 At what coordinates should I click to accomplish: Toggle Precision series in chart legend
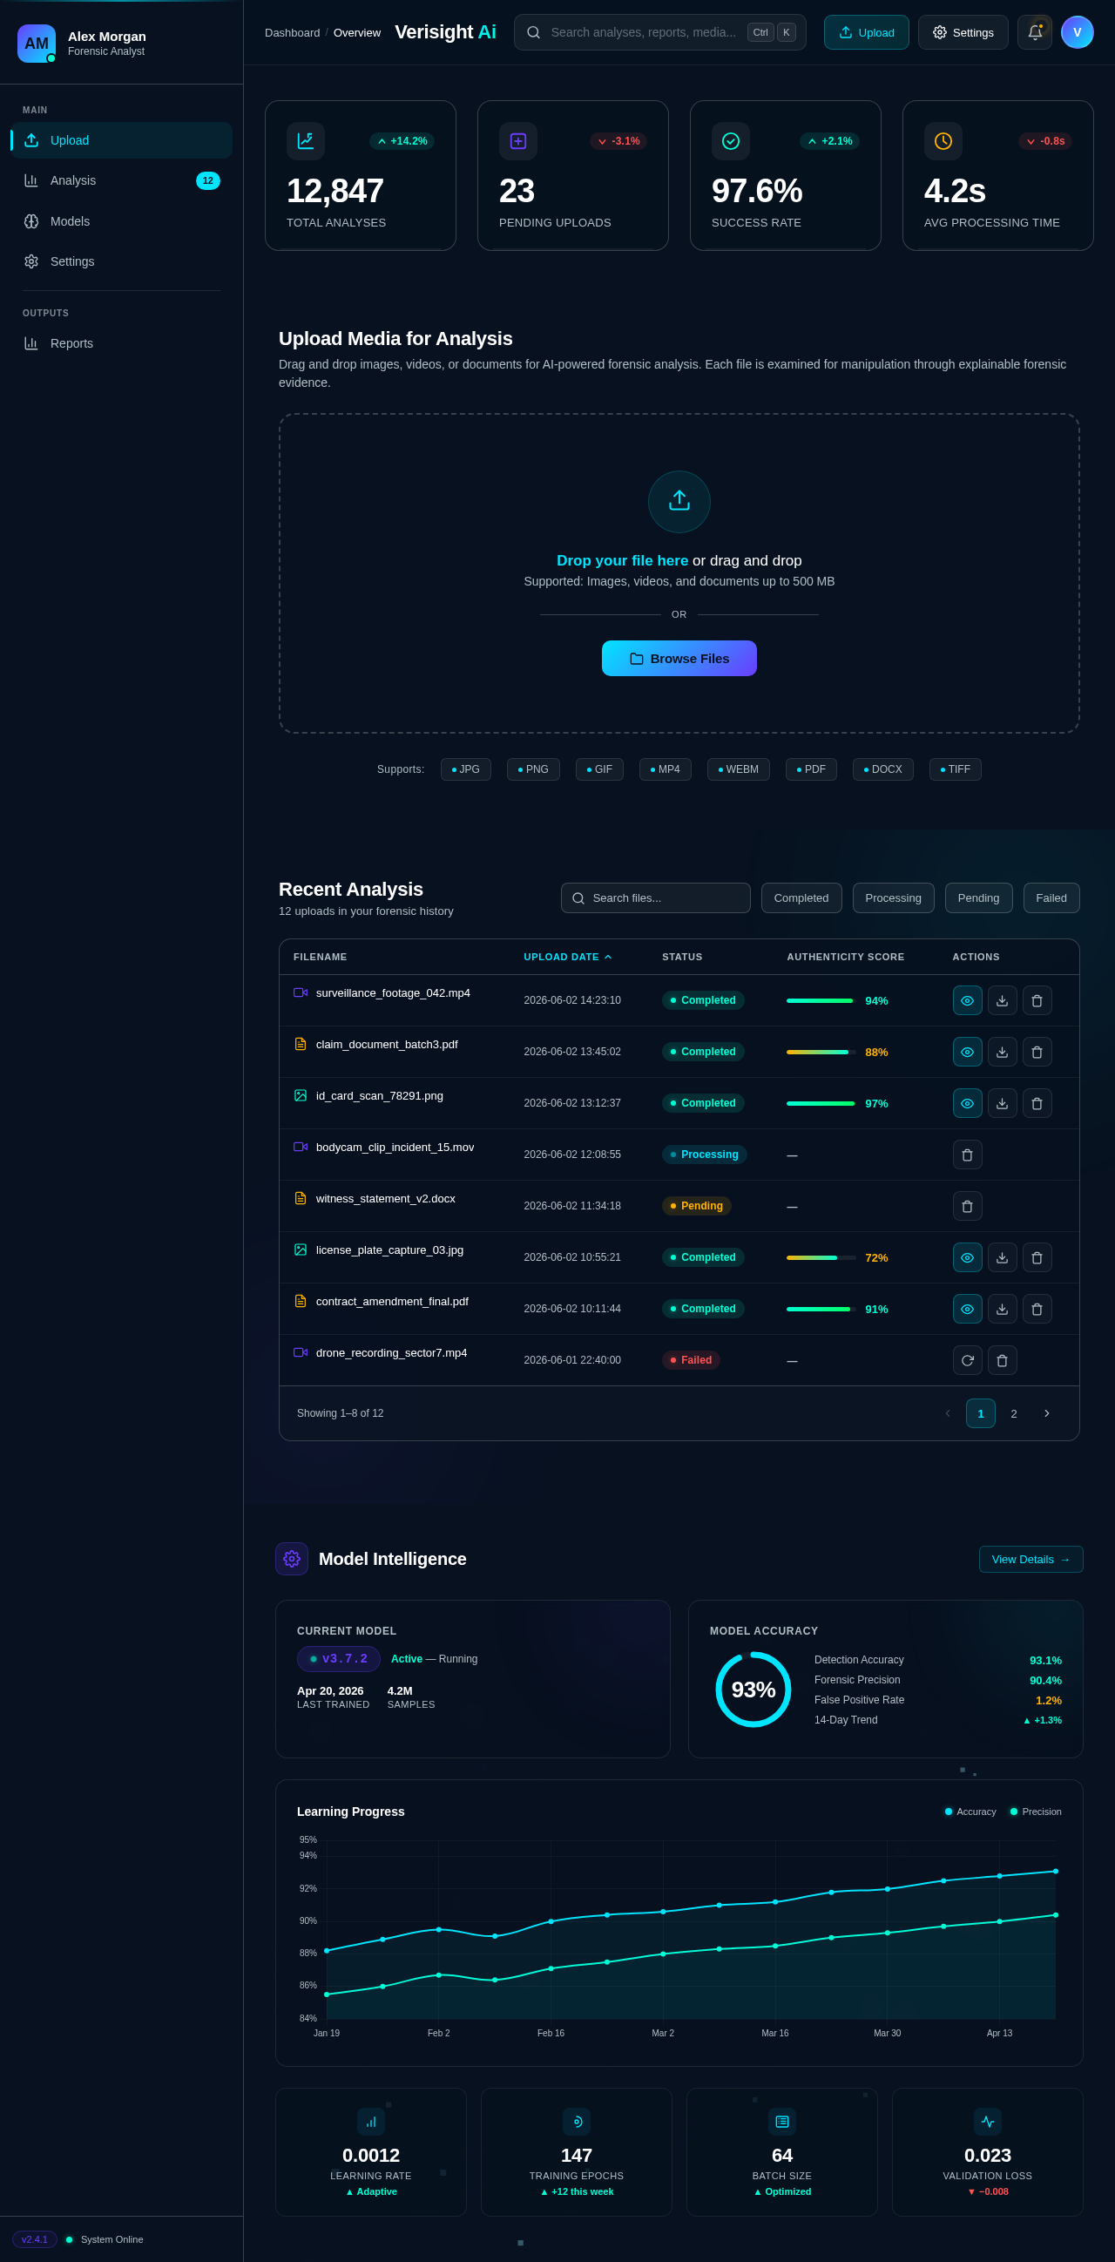click(x=1035, y=1812)
